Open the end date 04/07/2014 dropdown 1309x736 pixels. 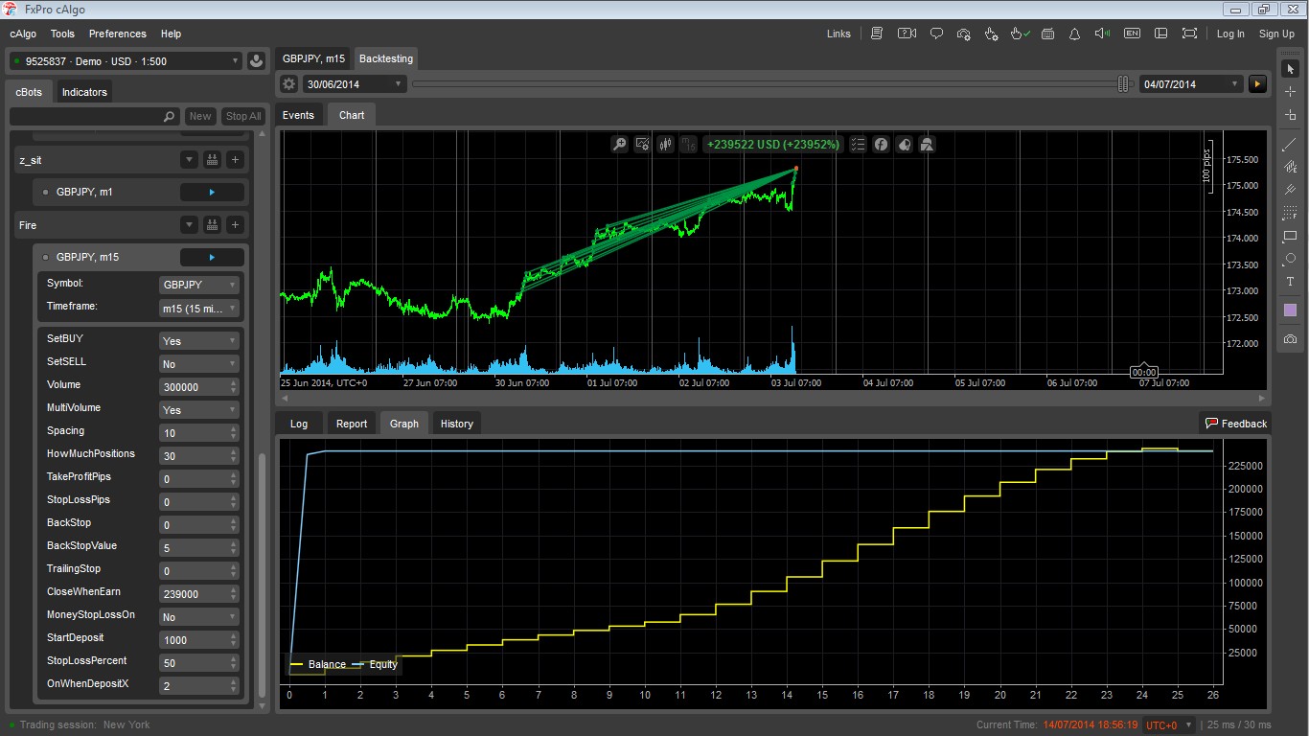[x=1191, y=84]
